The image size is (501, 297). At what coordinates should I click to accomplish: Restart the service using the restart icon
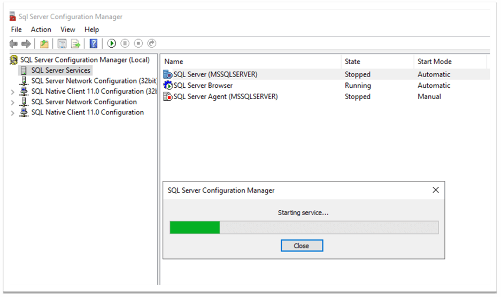152,43
